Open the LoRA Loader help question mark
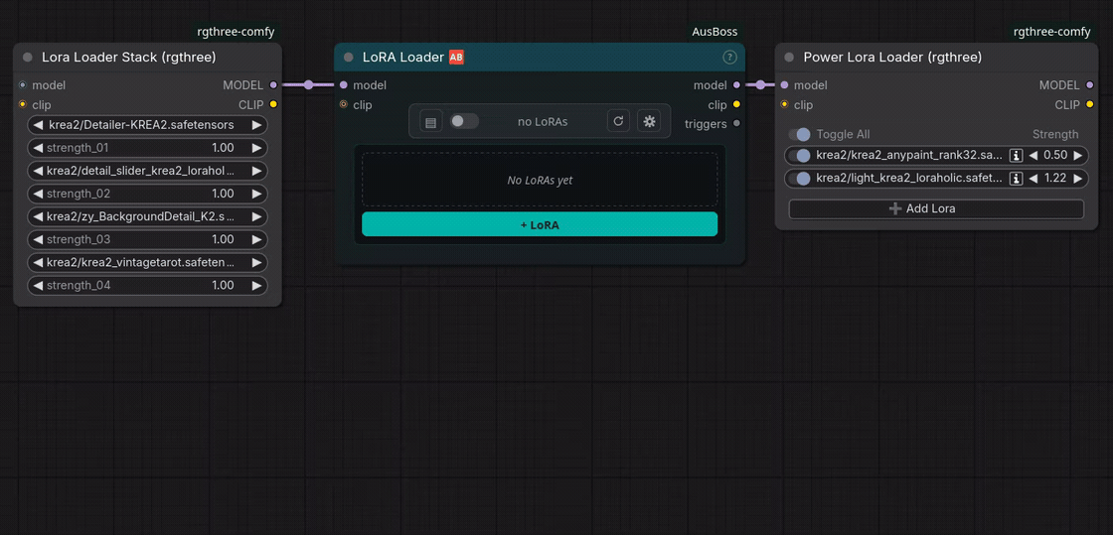The height and width of the screenshot is (535, 1113). point(729,57)
